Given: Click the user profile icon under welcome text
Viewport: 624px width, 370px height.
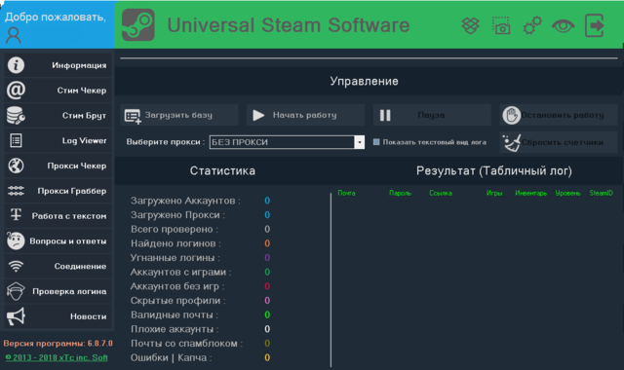Looking at the screenshot, I should 14,35.
